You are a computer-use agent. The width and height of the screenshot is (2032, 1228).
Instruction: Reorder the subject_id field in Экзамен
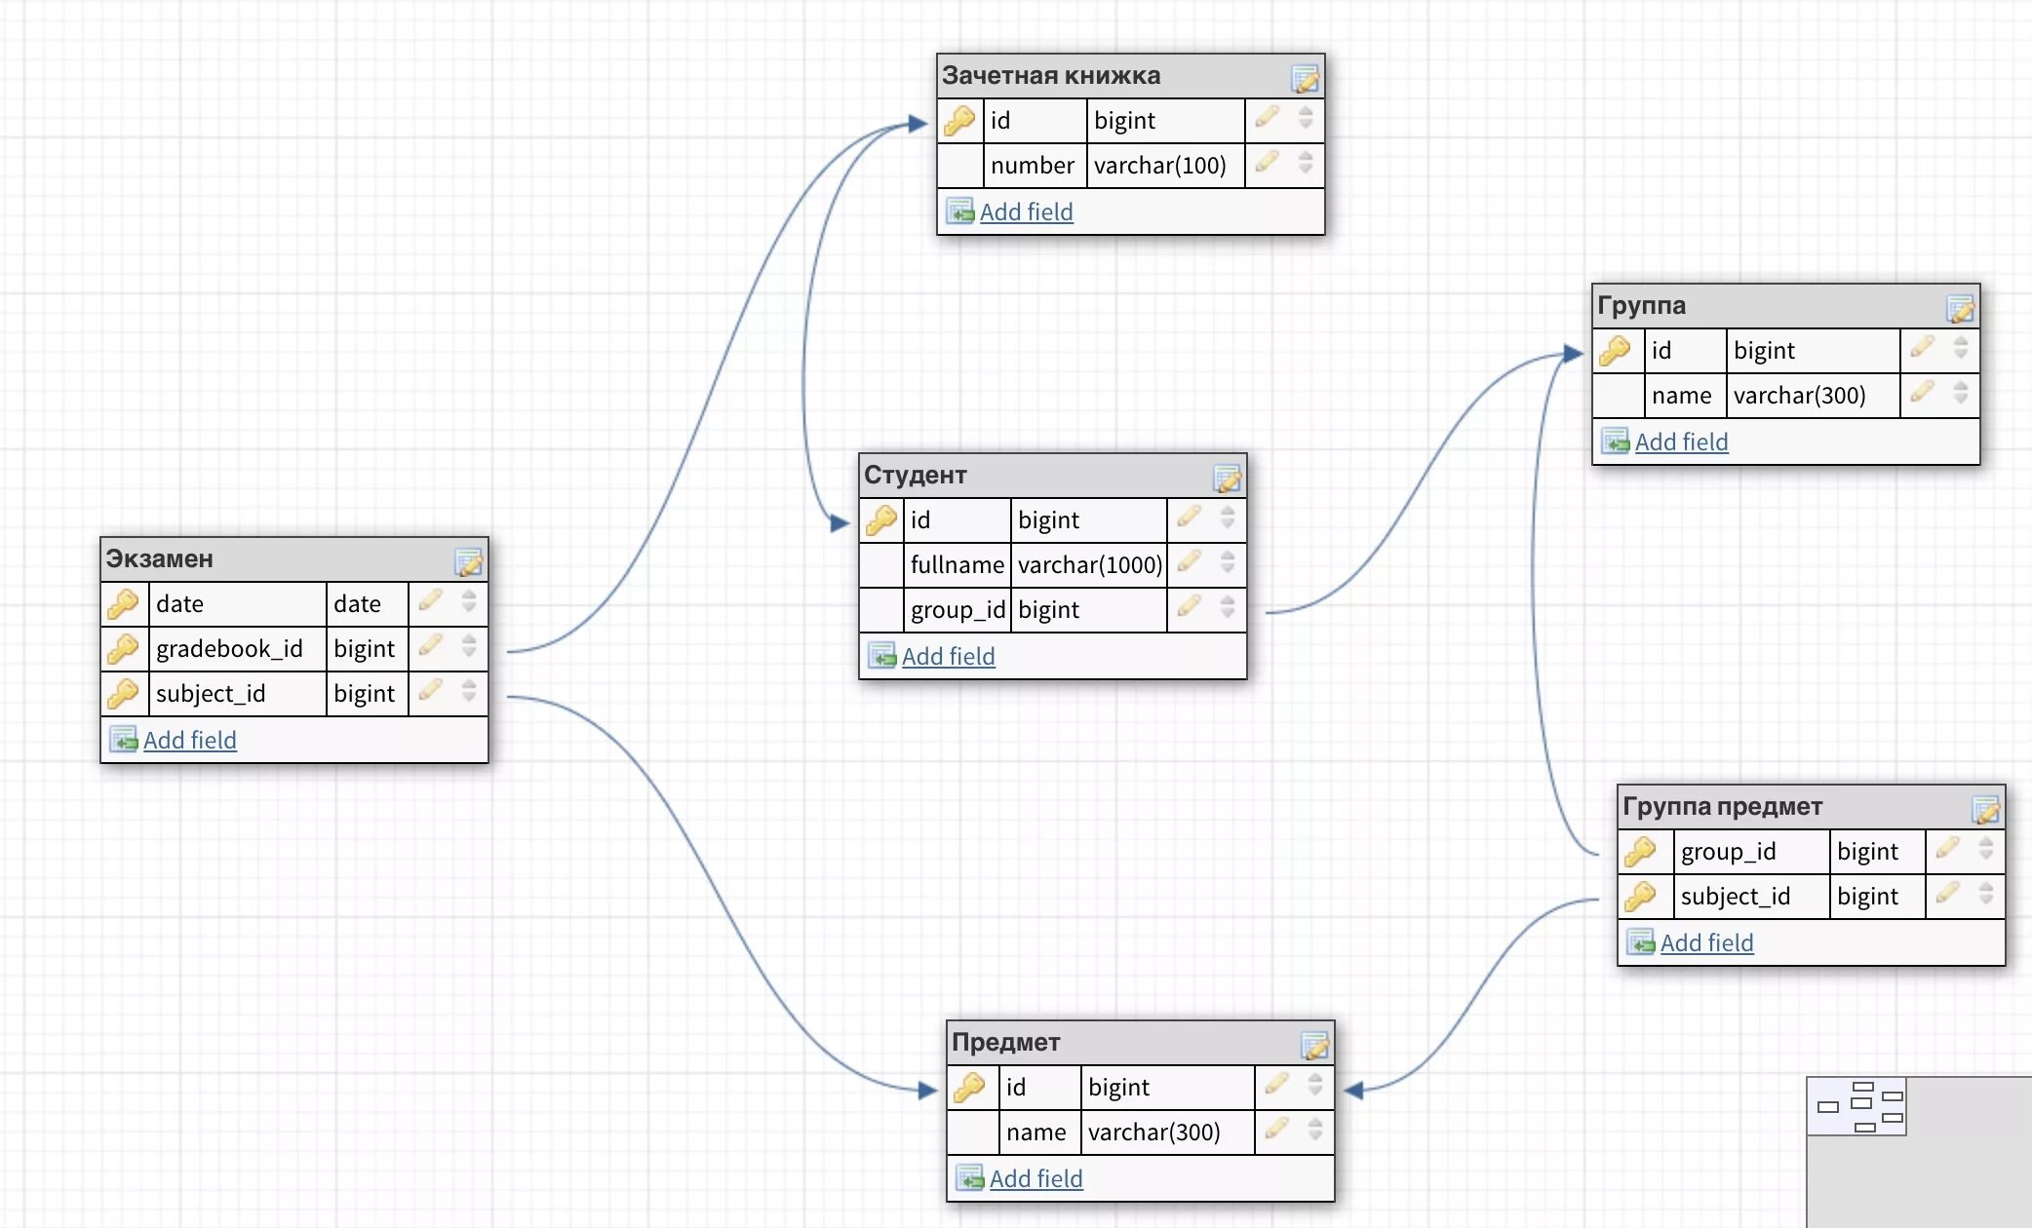click(x=469, y=690)
